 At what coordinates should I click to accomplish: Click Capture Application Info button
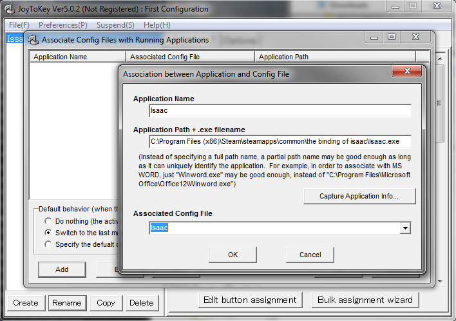[359, 196]
